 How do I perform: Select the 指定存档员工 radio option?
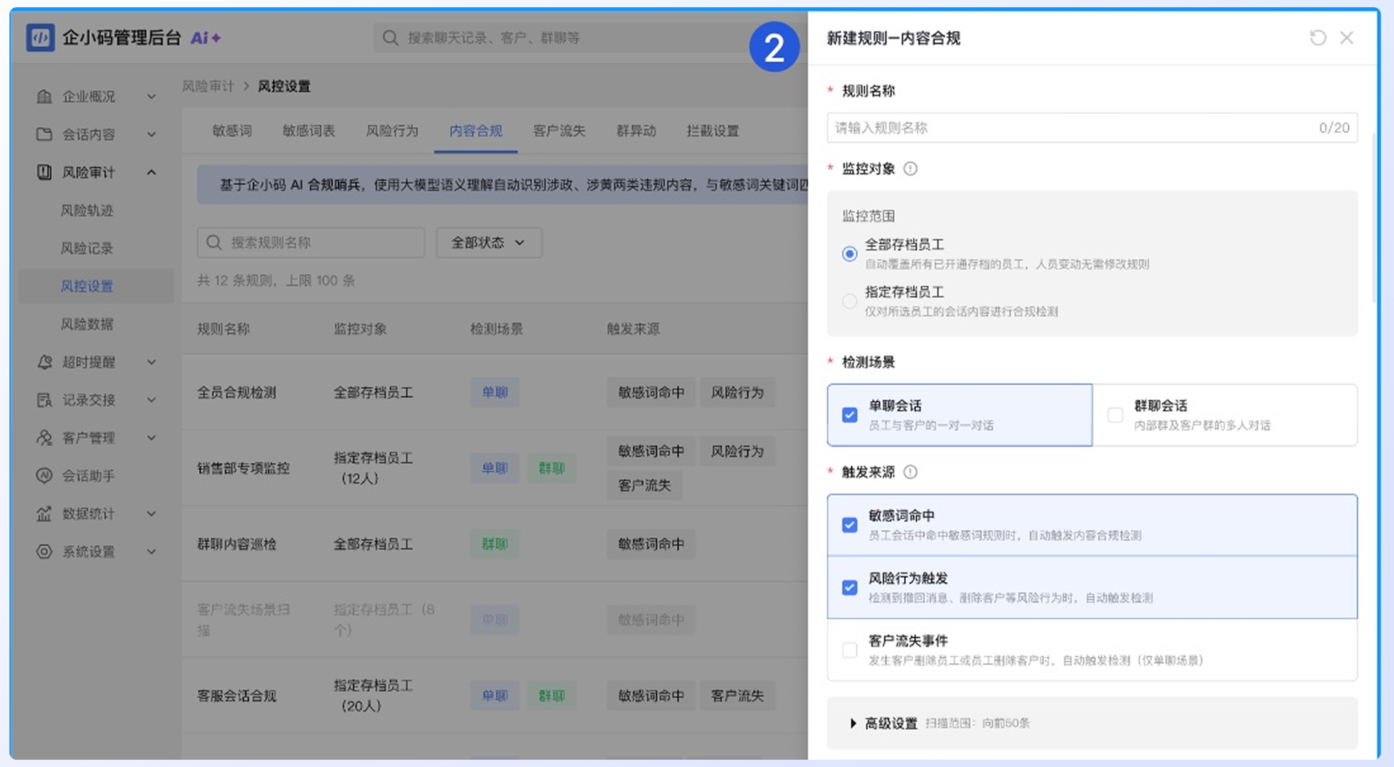point(849,301)
